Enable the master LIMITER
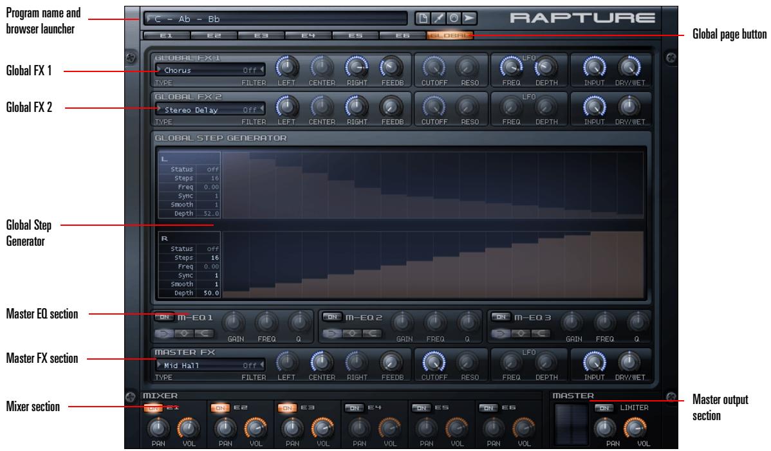The height and width of the screenshot is (451, 771). point(604,408)
